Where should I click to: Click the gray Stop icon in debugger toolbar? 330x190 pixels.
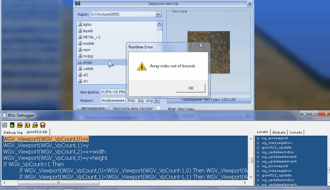tap(5, 125)
